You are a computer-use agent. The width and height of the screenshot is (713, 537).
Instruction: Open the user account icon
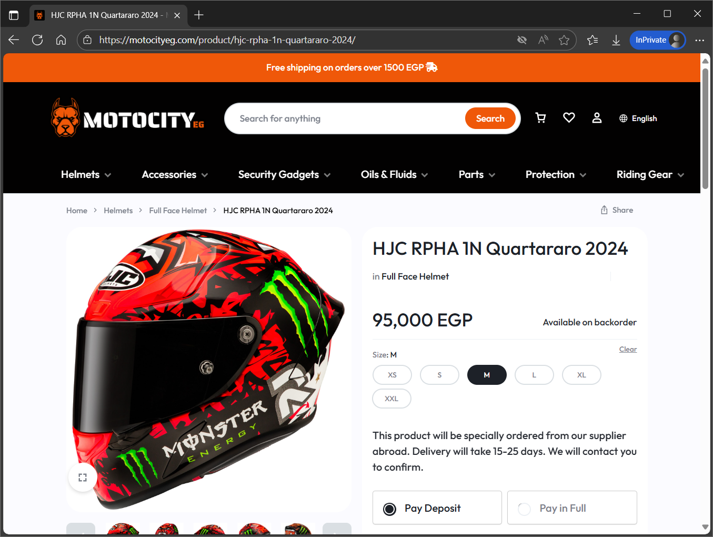tap(597, 118)
